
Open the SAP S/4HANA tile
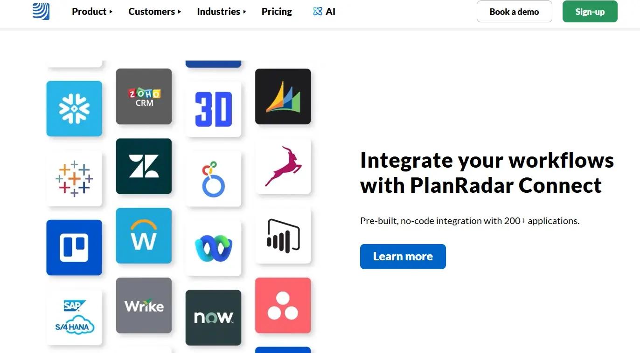(x=74, y=318)
